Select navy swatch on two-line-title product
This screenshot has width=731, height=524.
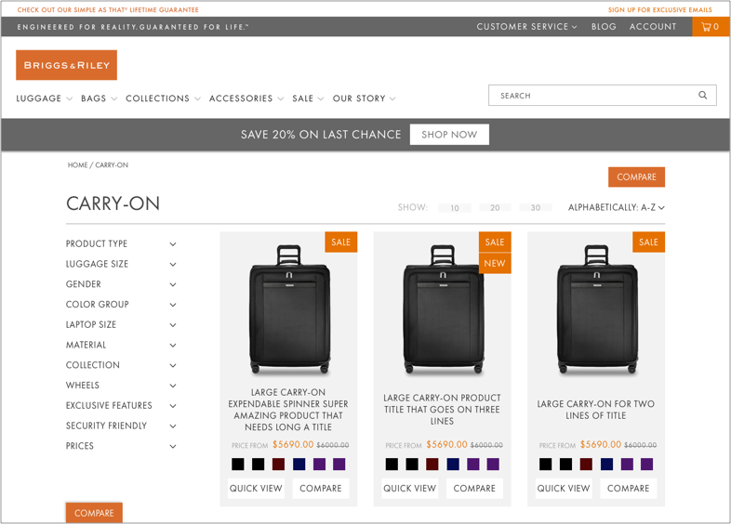(x=606, y=464)
